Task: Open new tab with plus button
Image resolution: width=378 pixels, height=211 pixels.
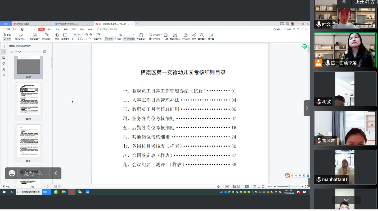Action: (137, 24)
